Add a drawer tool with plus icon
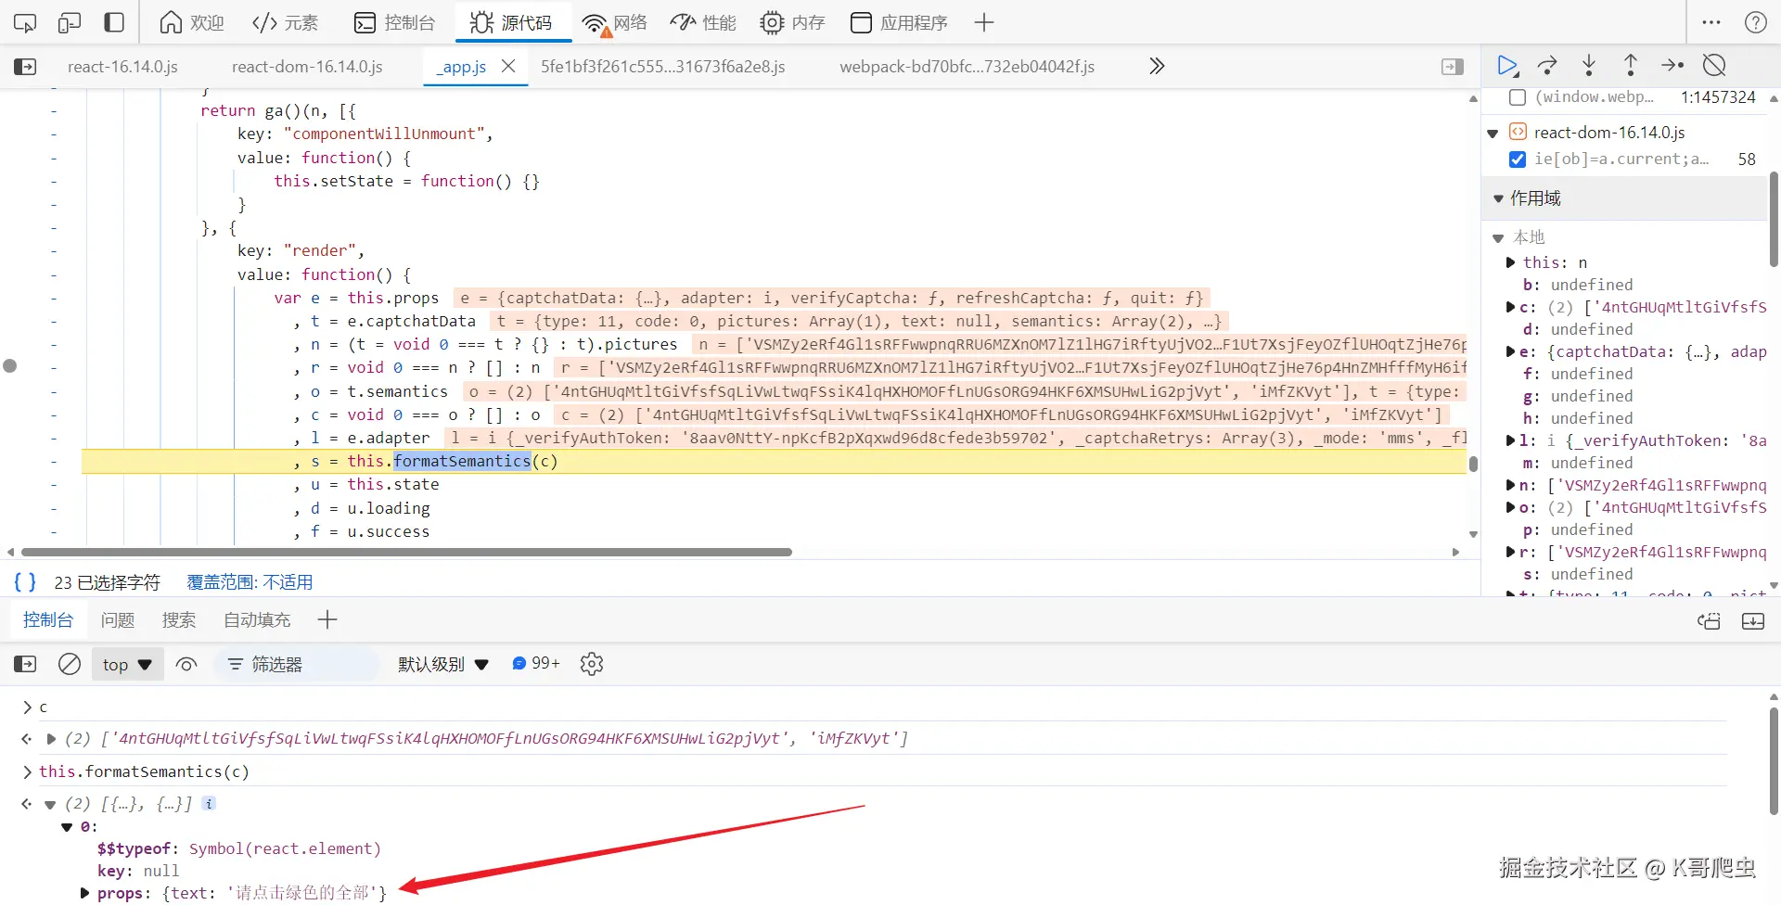 coord(327,619)
